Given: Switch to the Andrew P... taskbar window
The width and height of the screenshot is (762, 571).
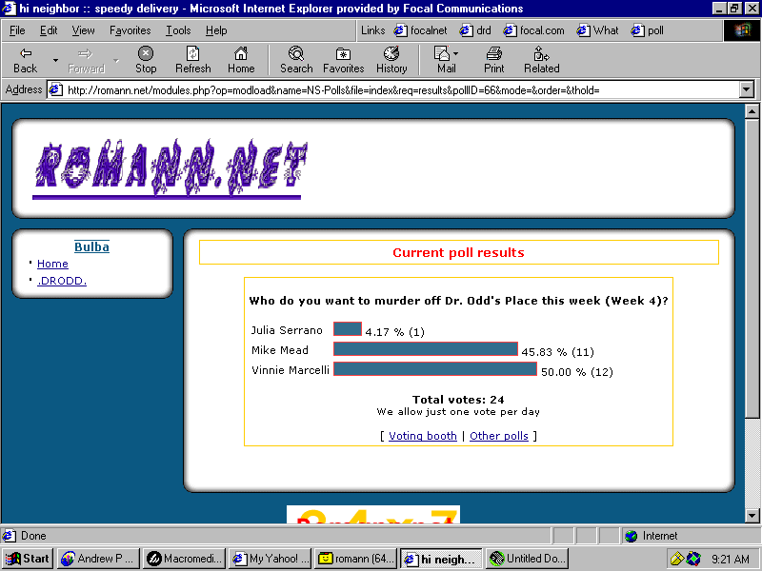Looking at the screenshot, I should point(99,559).
